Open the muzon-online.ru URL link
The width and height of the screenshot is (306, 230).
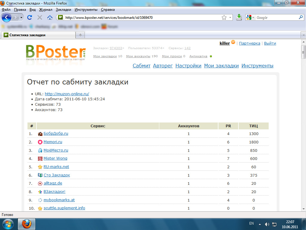point(67,94)
